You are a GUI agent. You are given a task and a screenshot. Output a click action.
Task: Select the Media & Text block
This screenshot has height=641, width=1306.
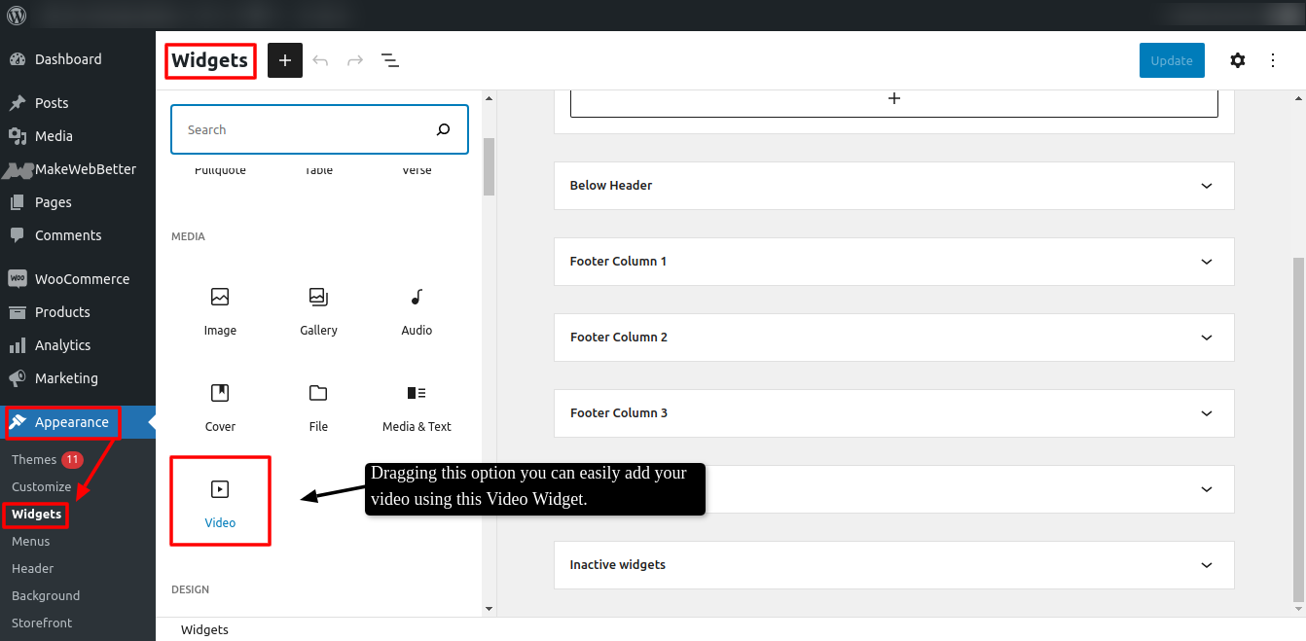coord(416,403)
